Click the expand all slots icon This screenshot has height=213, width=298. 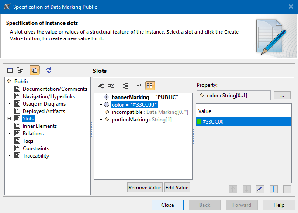[101, 86]
